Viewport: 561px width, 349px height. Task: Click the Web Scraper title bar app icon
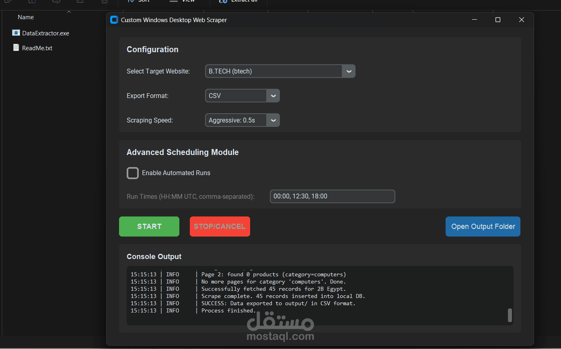pos(114,20)
